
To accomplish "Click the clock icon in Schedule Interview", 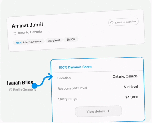I will tap(112, 23).
